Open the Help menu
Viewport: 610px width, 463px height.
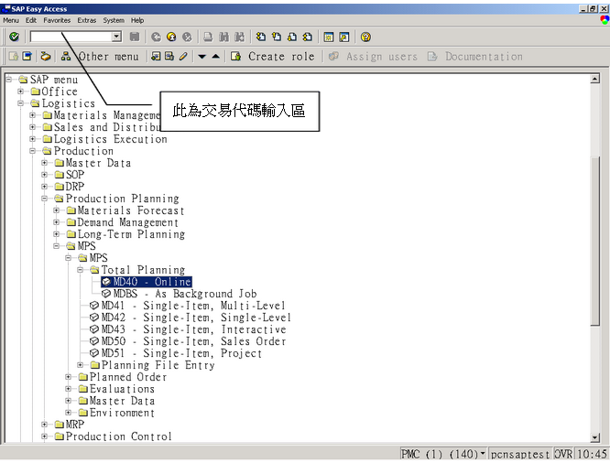coord(137,20)
